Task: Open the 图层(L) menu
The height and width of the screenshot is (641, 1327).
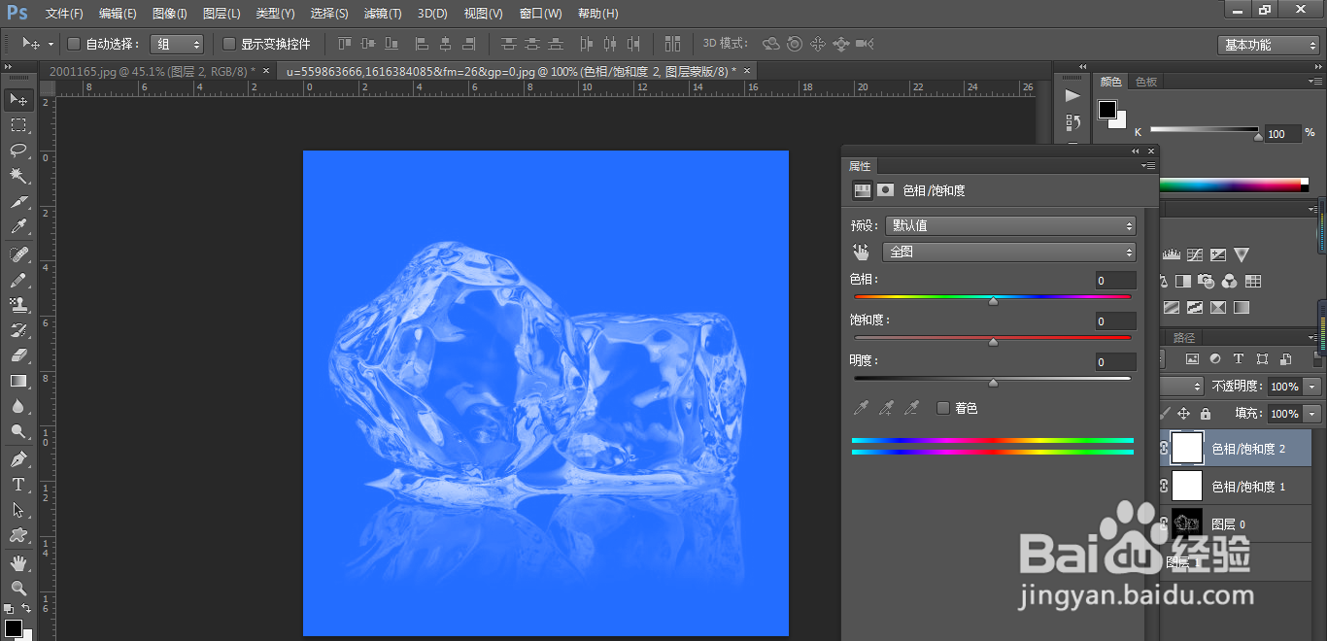Action: point(221,14)
